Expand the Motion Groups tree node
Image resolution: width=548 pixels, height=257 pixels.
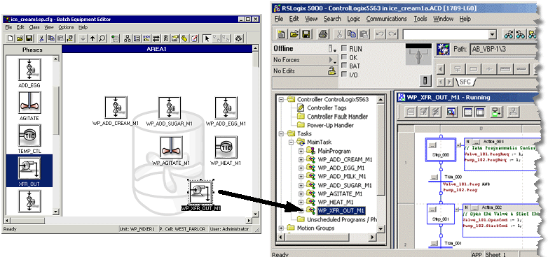281,228
